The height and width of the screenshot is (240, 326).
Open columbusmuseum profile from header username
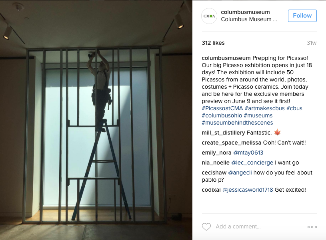click(x=245, y=12)
